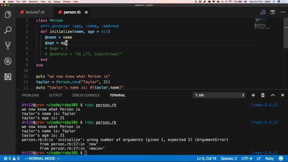
Task: Open the Debug view
Action: [8, 61]
